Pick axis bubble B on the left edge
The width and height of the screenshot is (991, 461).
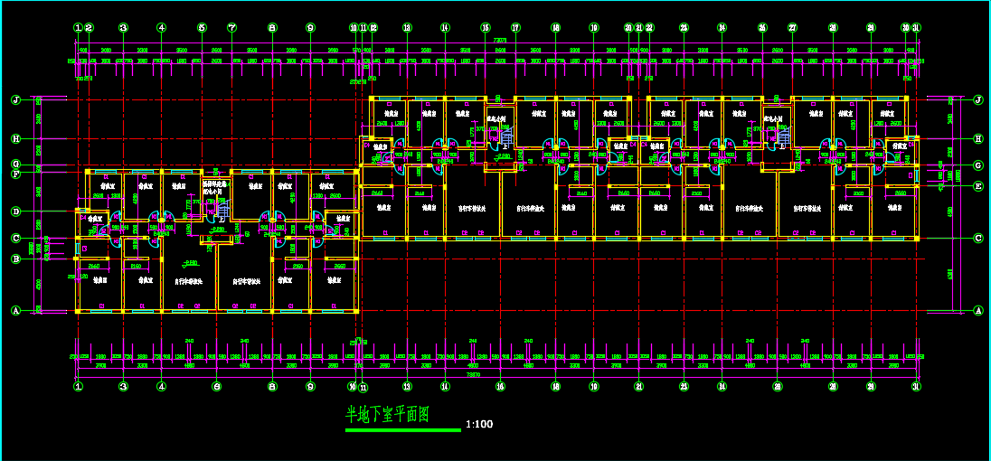click(x=15, y=259)
